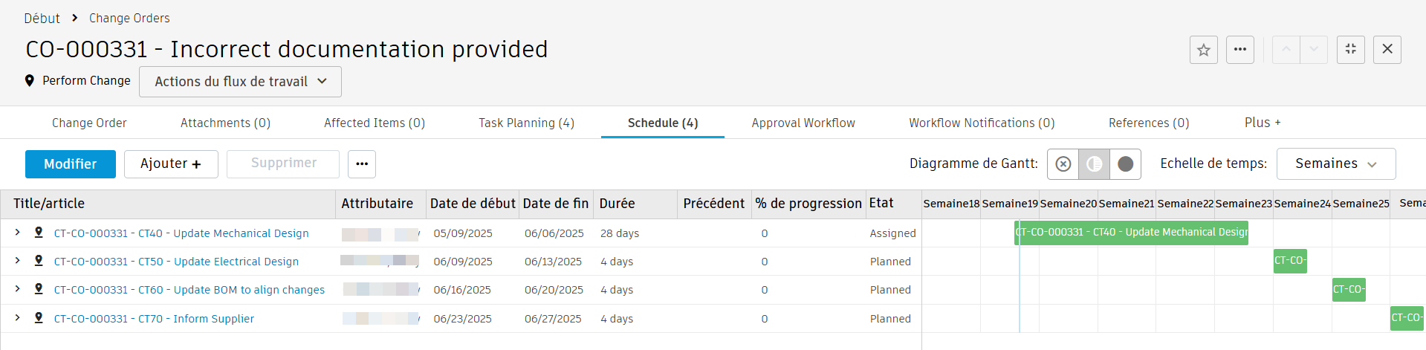
Task: Click the location pin icon for CT50 row
Action: 39,261
